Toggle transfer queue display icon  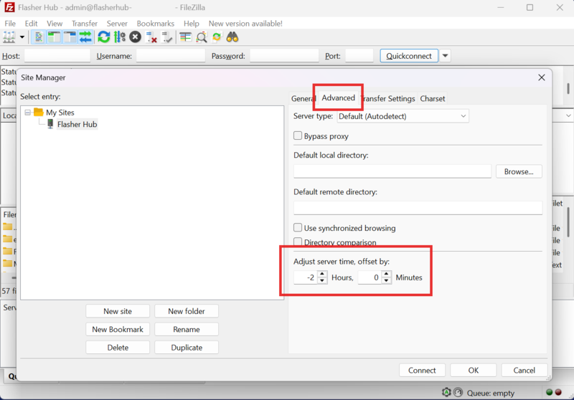85,37
